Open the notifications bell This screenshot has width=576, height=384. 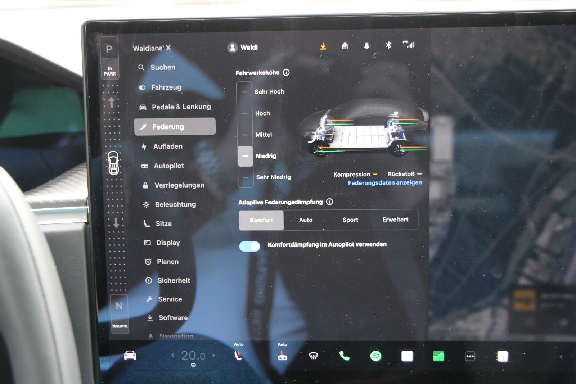[366, 46]
